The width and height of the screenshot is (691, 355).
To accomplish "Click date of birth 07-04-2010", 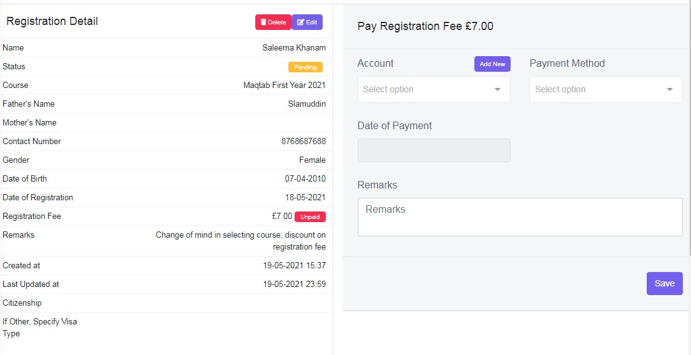I will click(x=305, y=179).
